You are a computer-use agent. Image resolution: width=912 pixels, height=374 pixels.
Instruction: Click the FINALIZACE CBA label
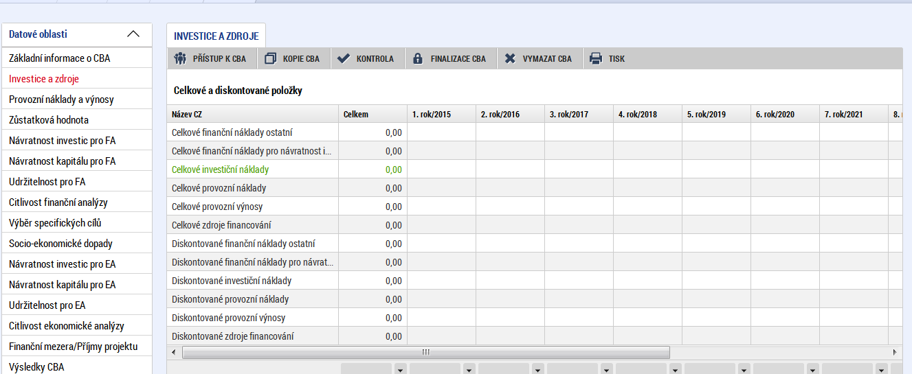point(458,59)
